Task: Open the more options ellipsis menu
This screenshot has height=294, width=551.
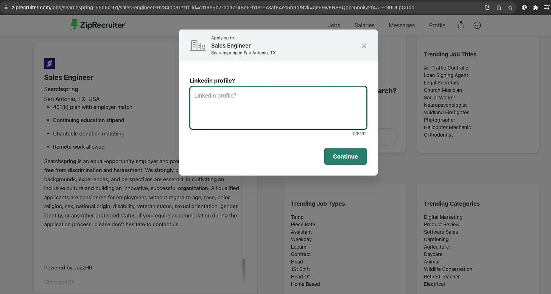Action: [x=477, y=25]
